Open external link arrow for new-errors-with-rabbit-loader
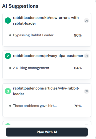Image resolution: width=96 pixels, height=139 pixels. click(86, 21)
